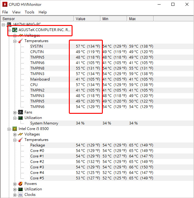194x198 pixels.
Task: Click the Sensor column header
Action: tap(37, 19)
